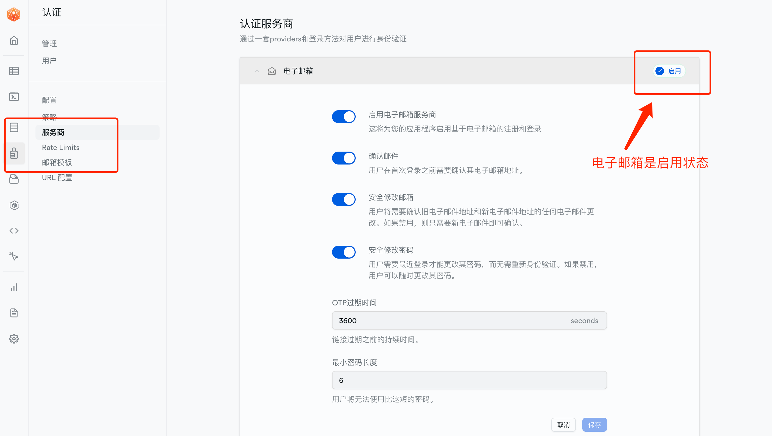Click the orange app logo
The height and width of the screenshot is (436, 772).
[x=14, y=15]
